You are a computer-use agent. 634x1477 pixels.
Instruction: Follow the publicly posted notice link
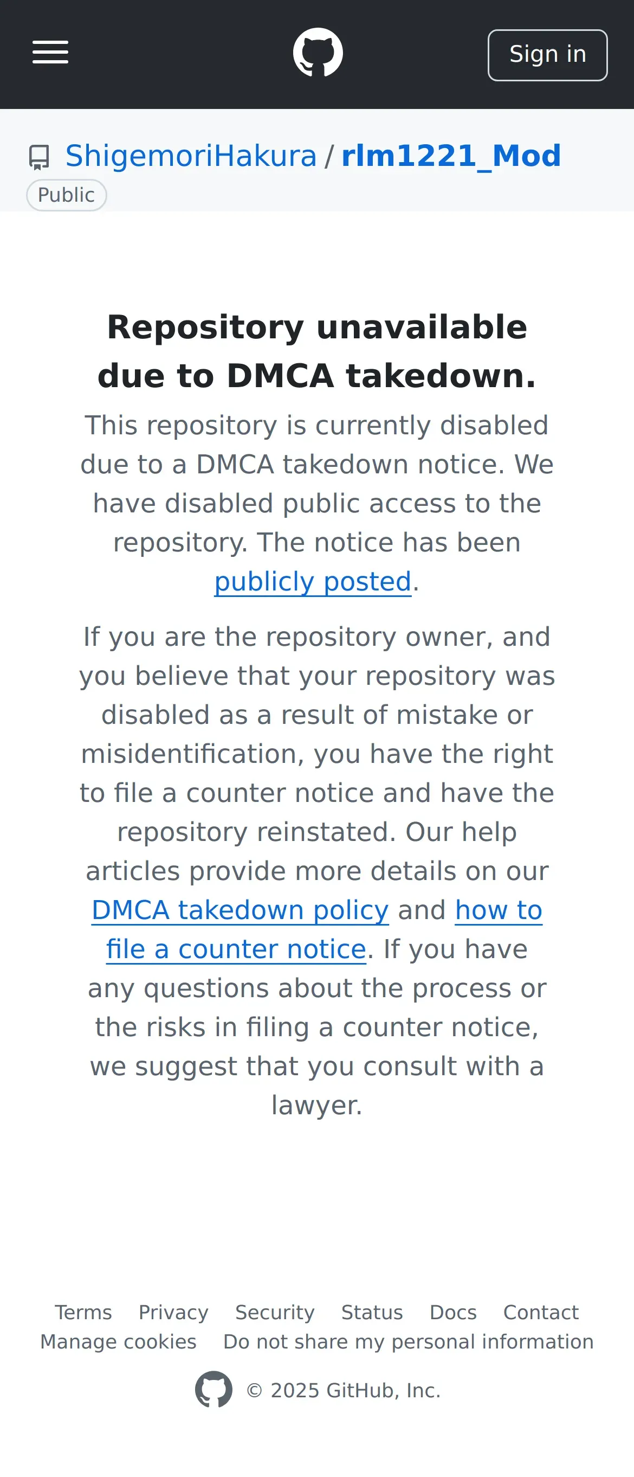point(313,581)
